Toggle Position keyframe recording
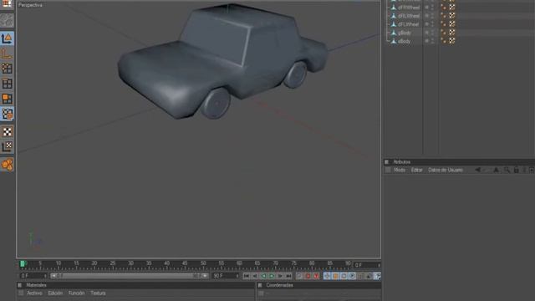This screenshot has height=301, width=535. [327, 276]
